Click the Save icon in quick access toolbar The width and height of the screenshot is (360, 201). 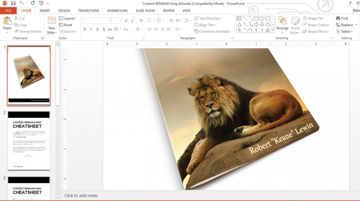point(13,3)
